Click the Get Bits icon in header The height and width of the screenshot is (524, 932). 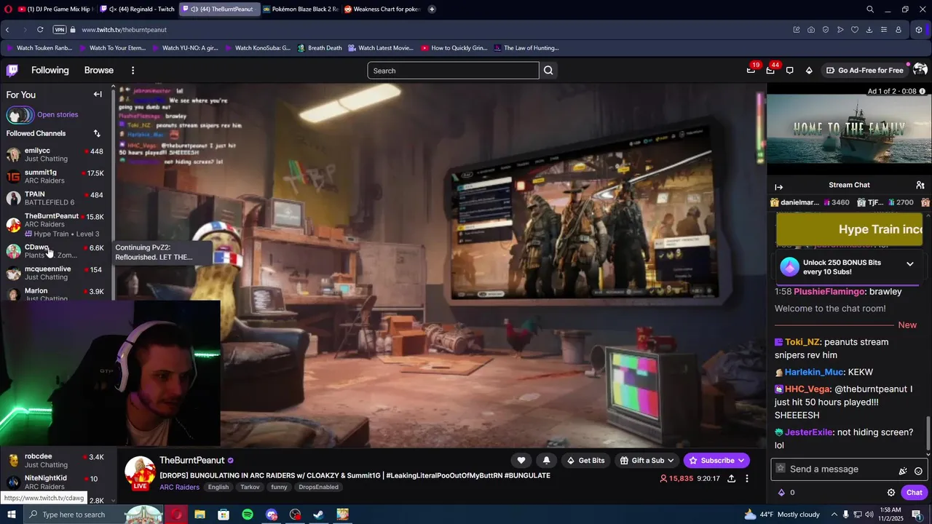(x=809, y=71)
